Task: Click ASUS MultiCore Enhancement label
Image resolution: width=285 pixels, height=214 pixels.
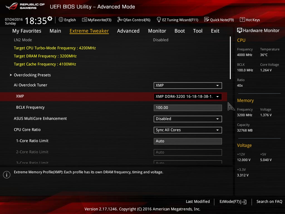Action: 40,118
